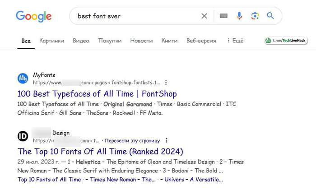The height and width of the screenshot is (195, 316).
Task: Open the Покупки tab
Action: (110, 41)
